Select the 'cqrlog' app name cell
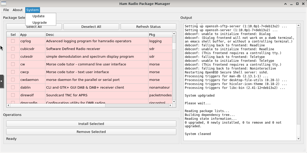 (x=32, y=41)
